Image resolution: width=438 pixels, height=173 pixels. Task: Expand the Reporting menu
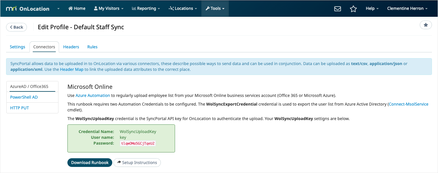[146, 8]
